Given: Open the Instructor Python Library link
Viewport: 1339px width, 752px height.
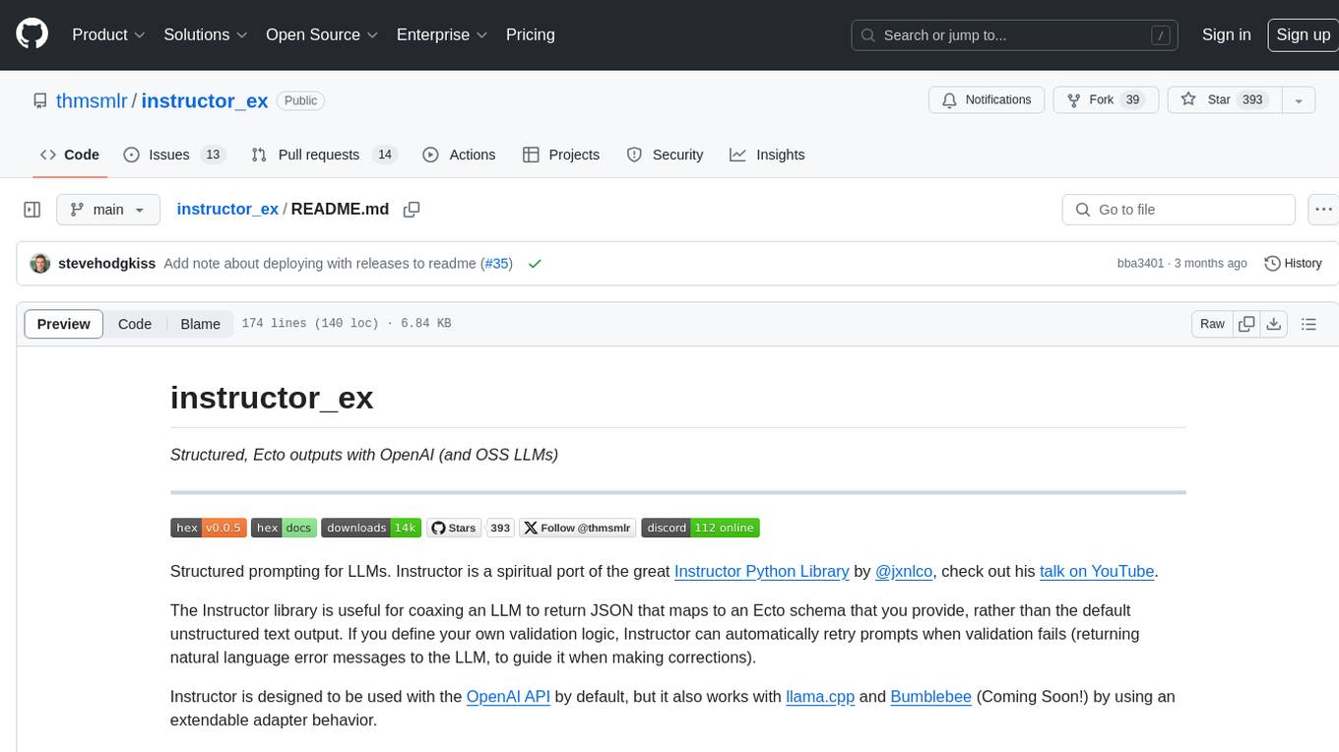Looking at the screenshot, I should (x=761, y=571).
